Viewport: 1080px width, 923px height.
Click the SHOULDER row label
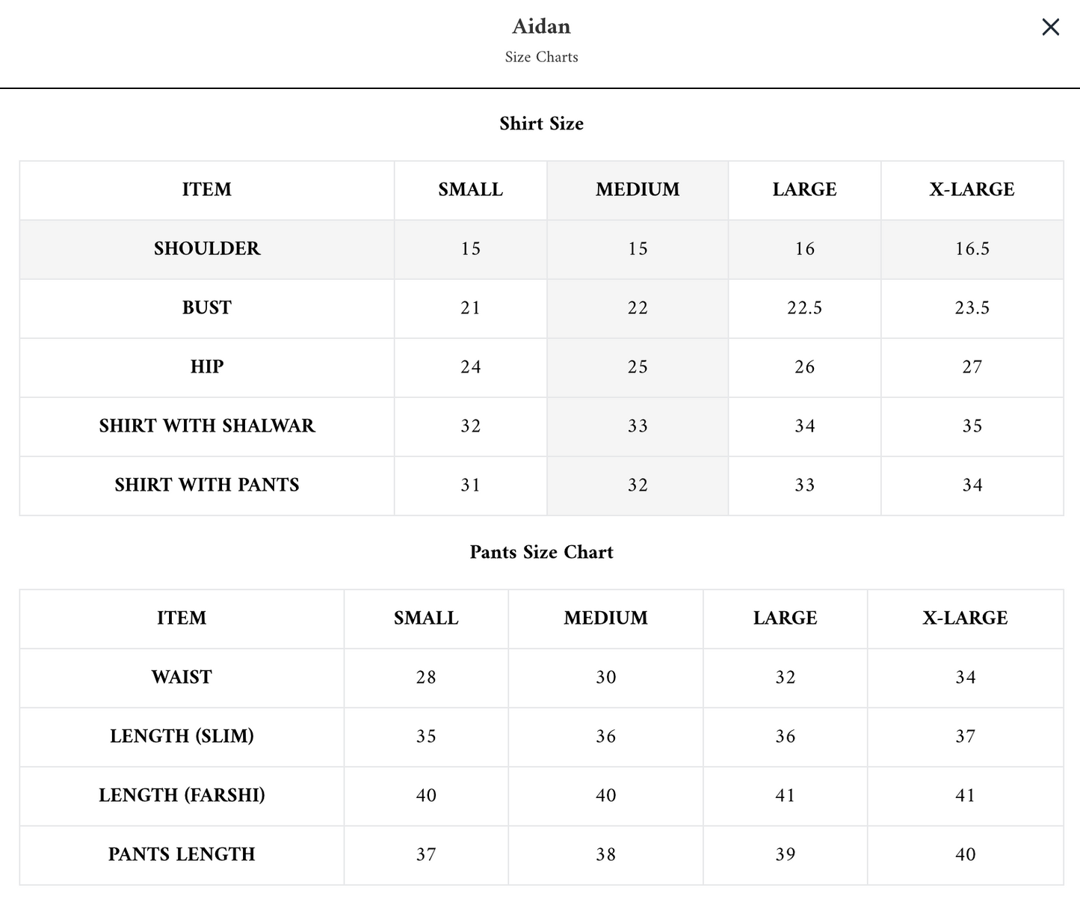(x=207, y=248)
